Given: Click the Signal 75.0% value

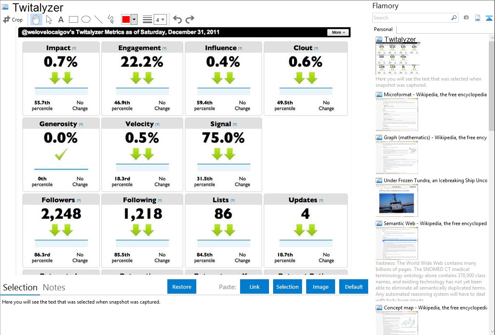Looking at the screenshot, I should (223, 138).
